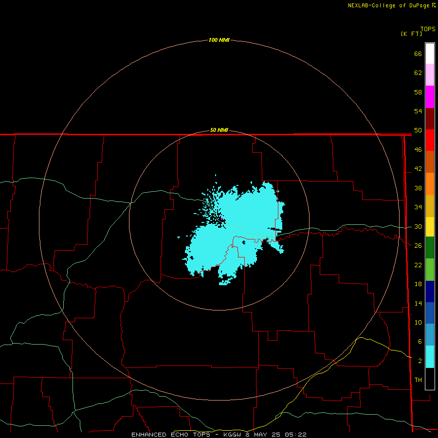Pick the orange 42 kft legend swatch
This screenshot has width=438, height=438.
coord(430,184)
